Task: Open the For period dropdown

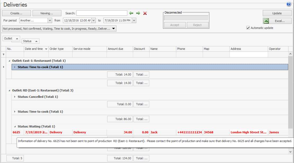Action: (x=50, y=20)
